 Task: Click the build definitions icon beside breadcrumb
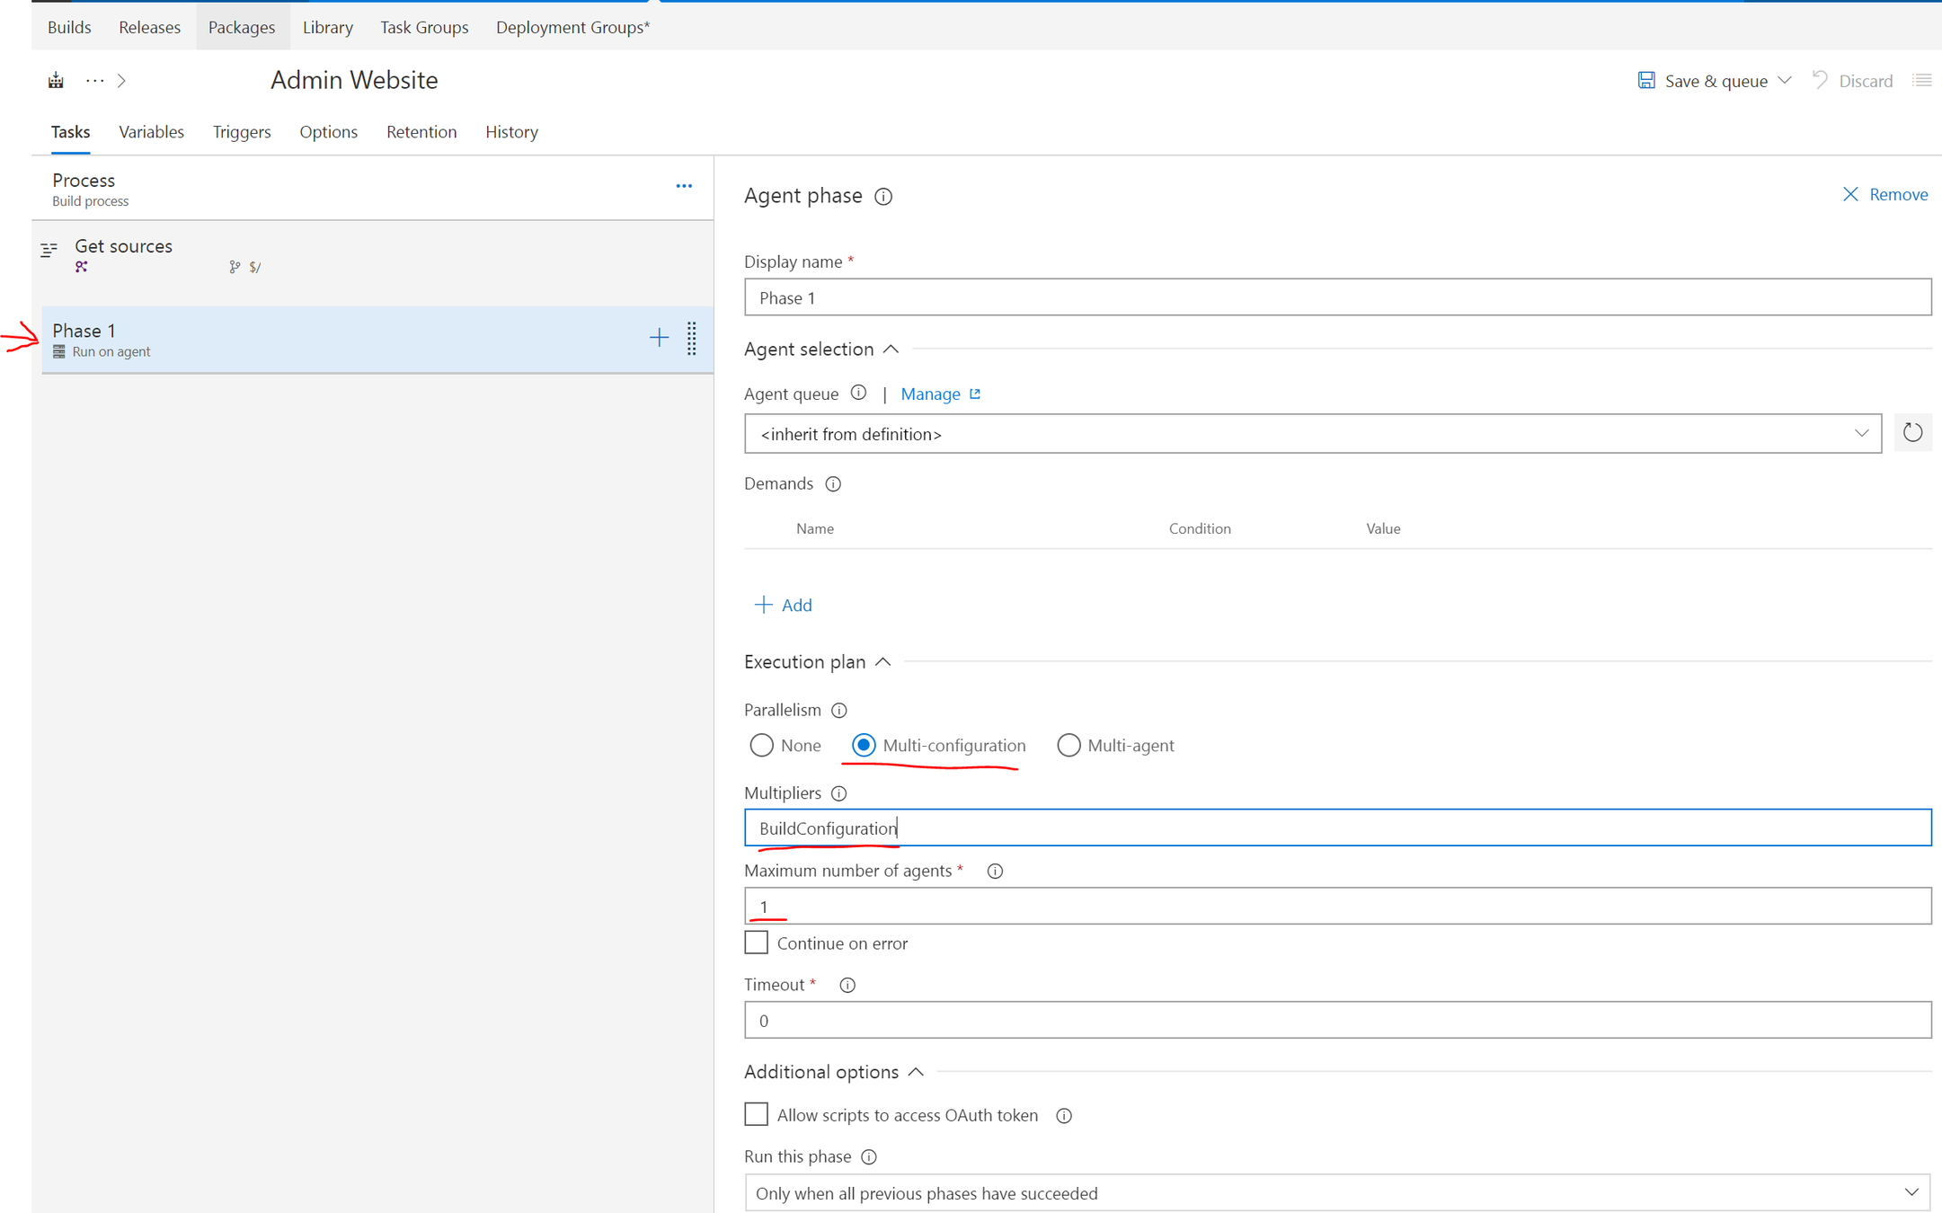tap(56, 81)
